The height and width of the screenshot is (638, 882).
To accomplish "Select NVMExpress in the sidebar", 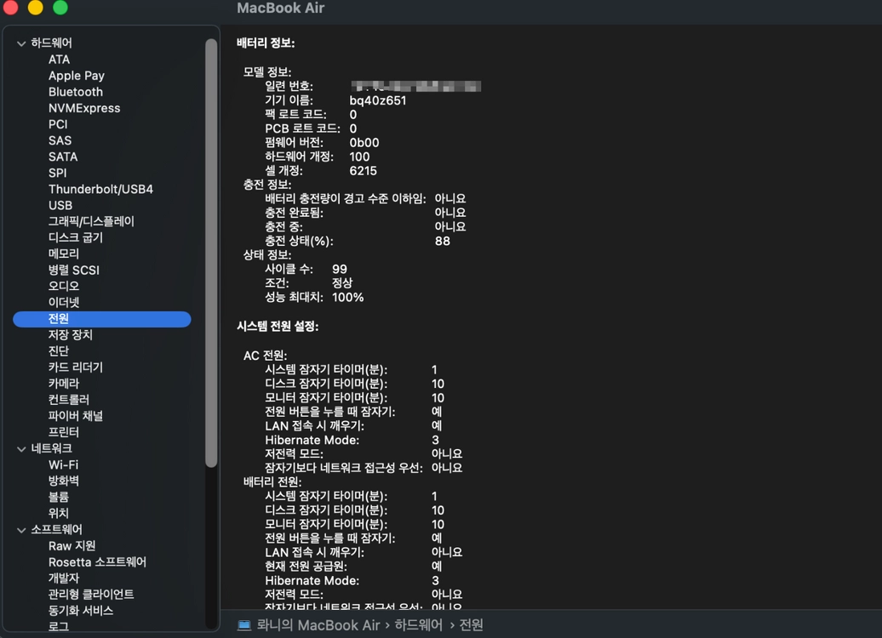I will (x=84, y=109).
